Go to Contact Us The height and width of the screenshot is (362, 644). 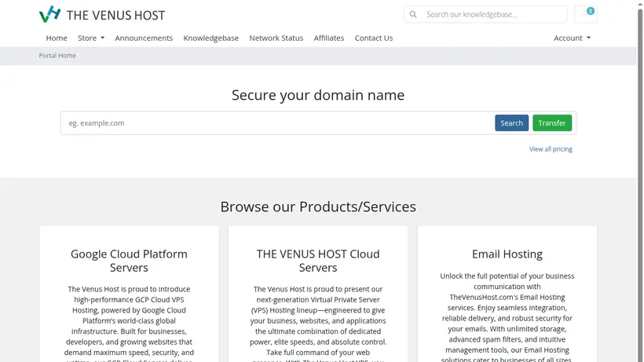pyautogui.click(x=374, y=38)
